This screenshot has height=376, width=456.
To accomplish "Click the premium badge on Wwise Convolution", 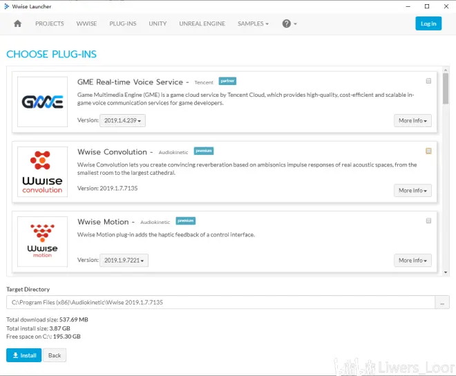I will pyautogui.click(x=204, y=151).
